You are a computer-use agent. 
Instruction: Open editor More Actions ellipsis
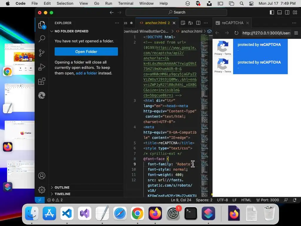click(x=206, y=23)
